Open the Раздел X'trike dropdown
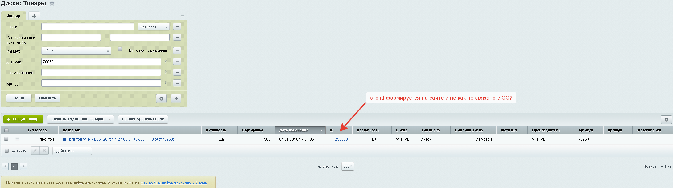This screenshot has height=188, width=673. coord(76,51)
